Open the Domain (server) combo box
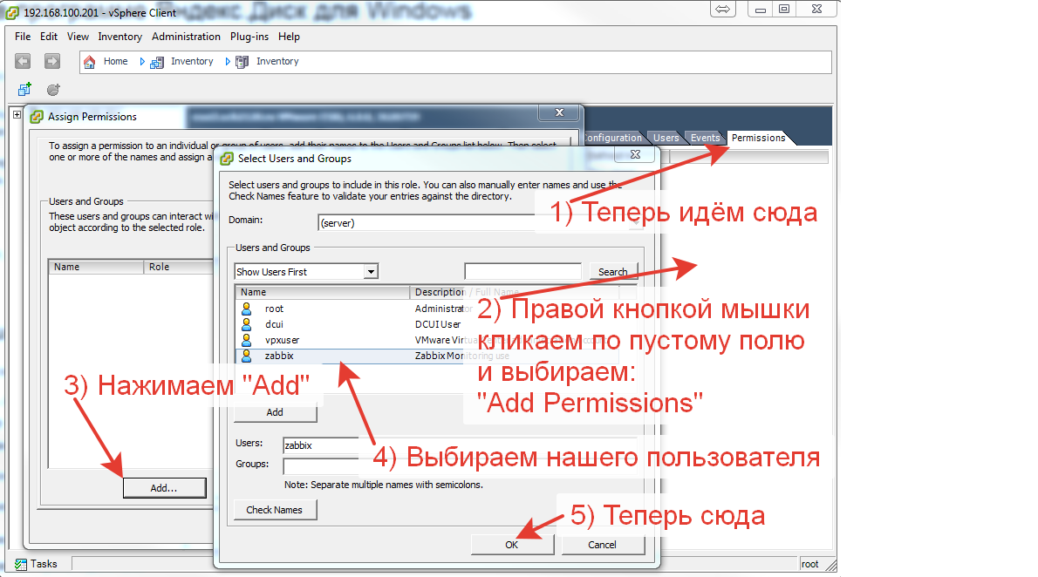The width and height of the screenshot is (1038, 577). coord(427,222)
